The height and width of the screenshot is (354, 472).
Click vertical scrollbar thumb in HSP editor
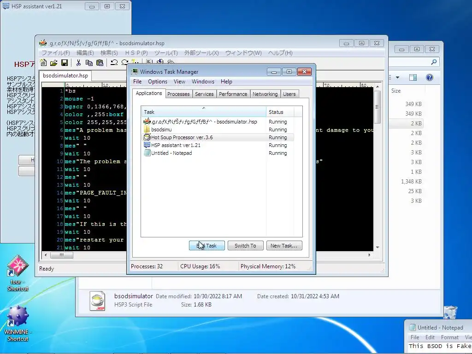coord(377,107)
